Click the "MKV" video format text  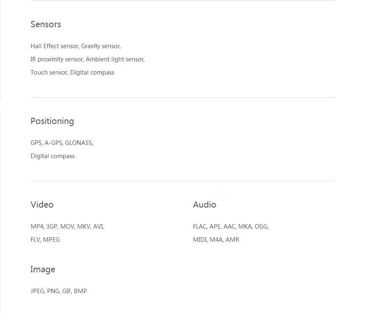point(84,227)
